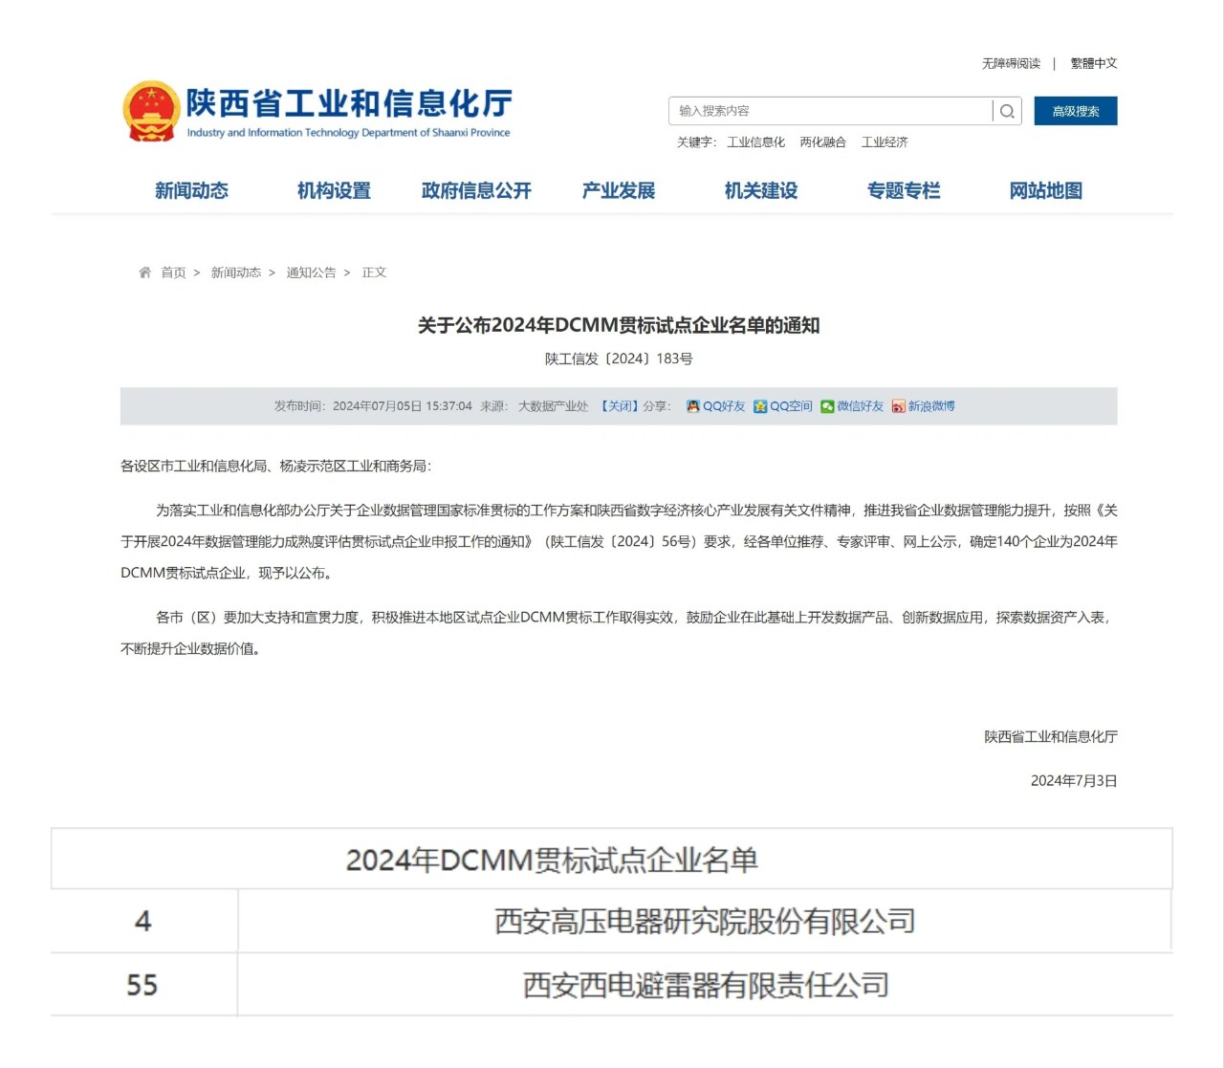Open the 产业发展 navigation menu
Screen dimensions: 1224x1068
[619, 191]
